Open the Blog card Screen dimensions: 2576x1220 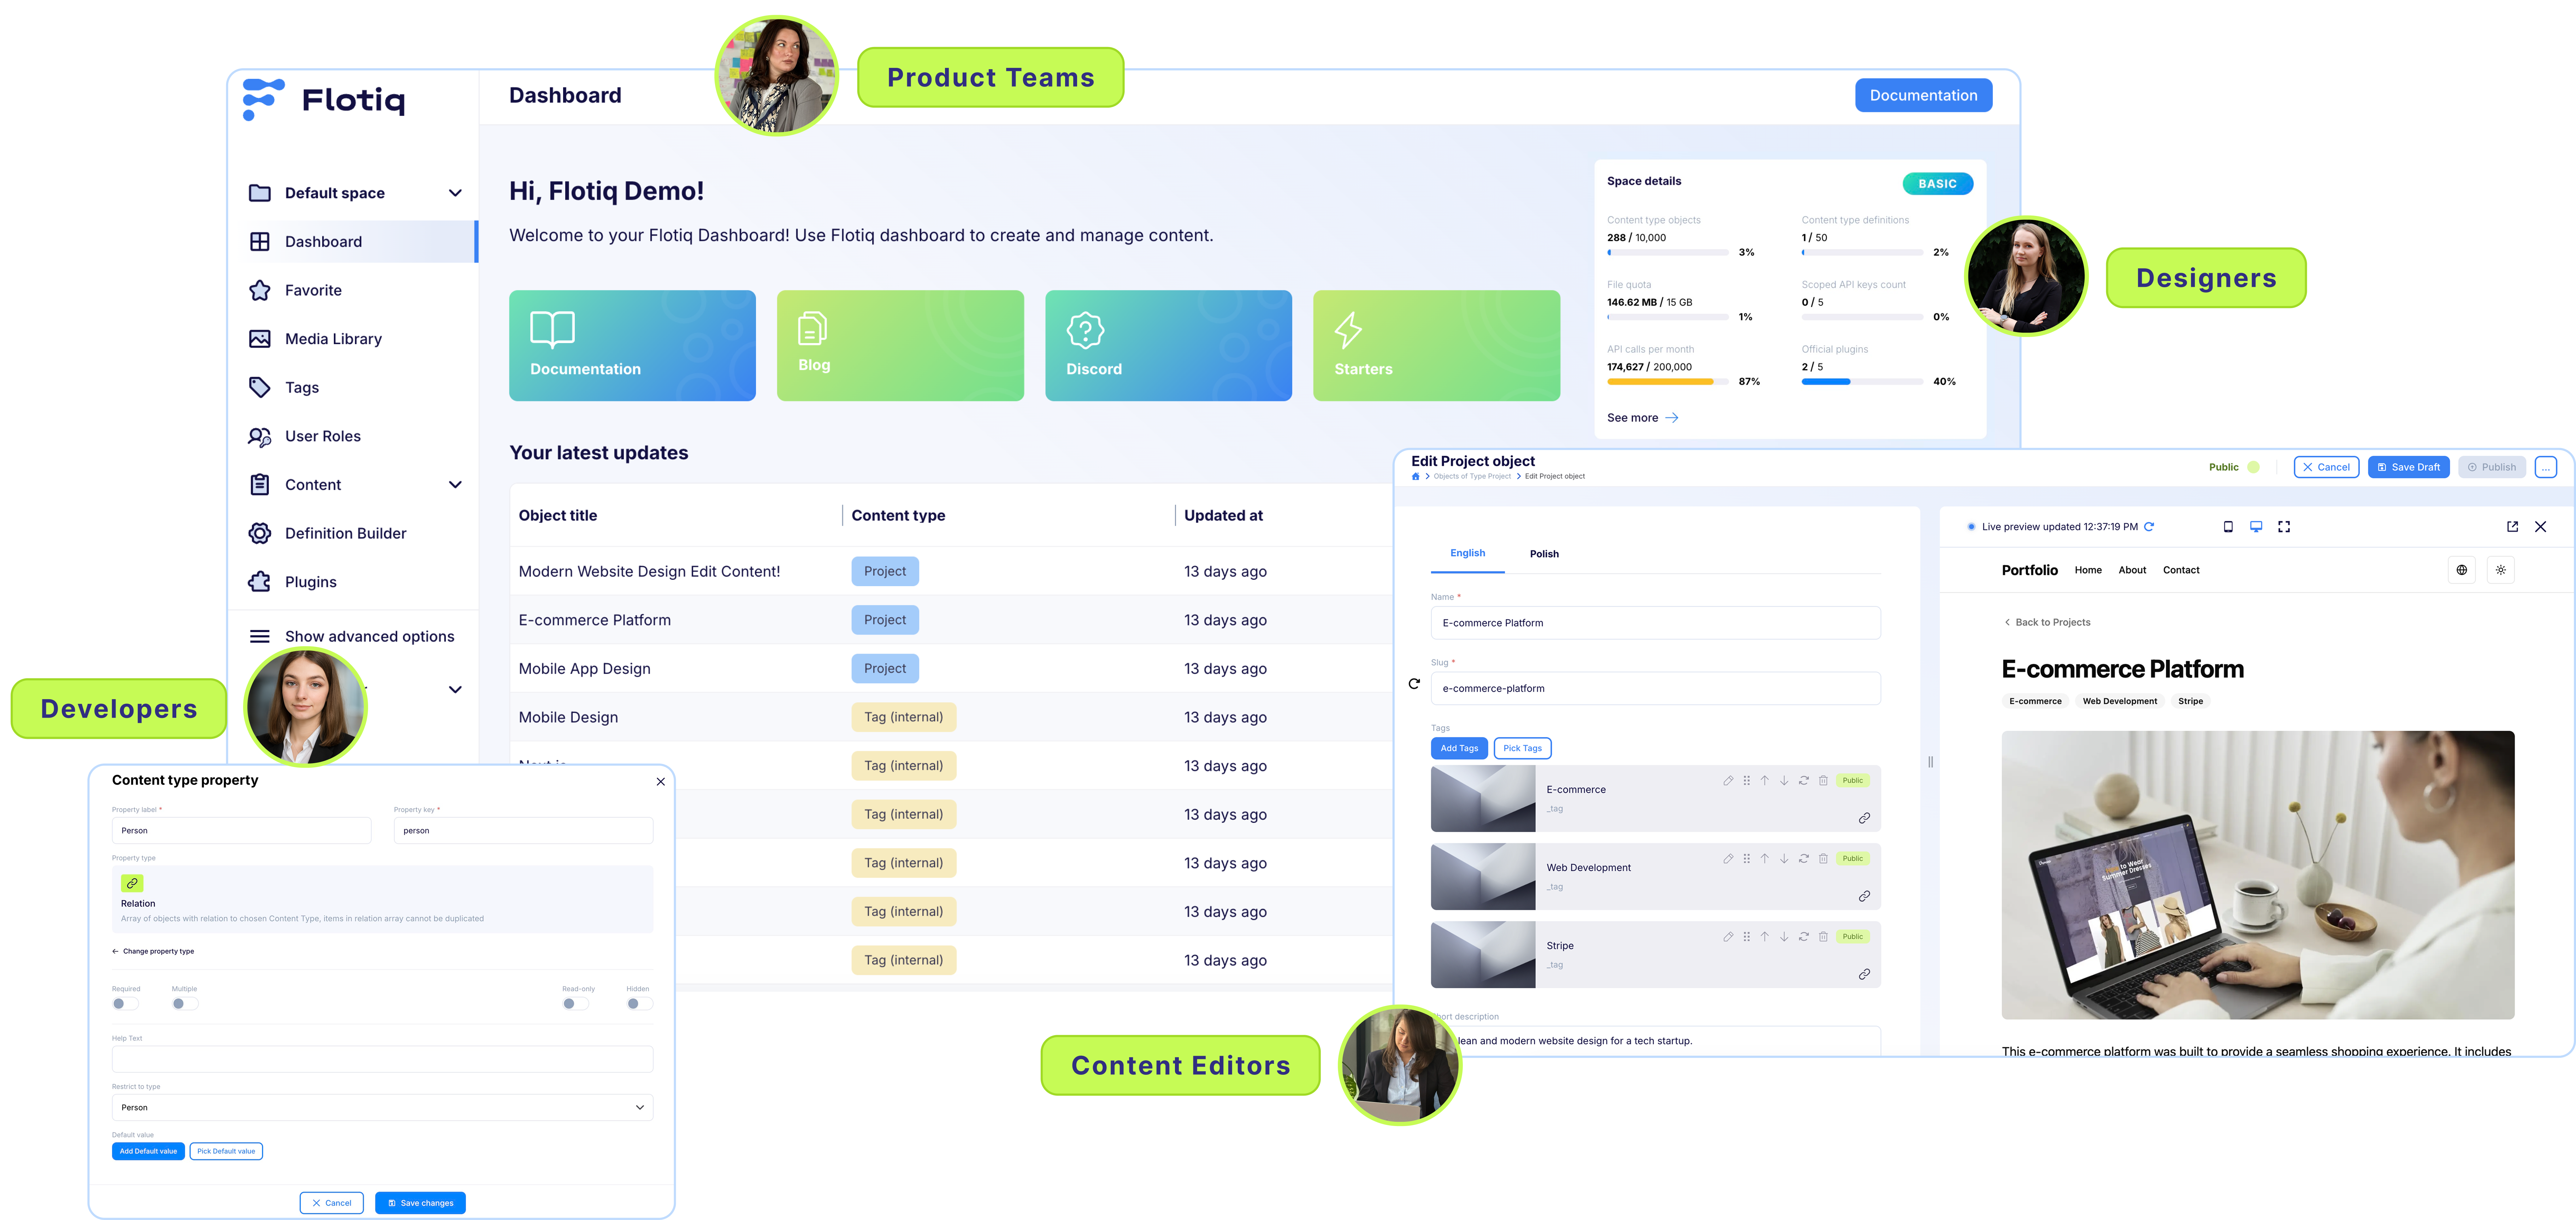900,346
